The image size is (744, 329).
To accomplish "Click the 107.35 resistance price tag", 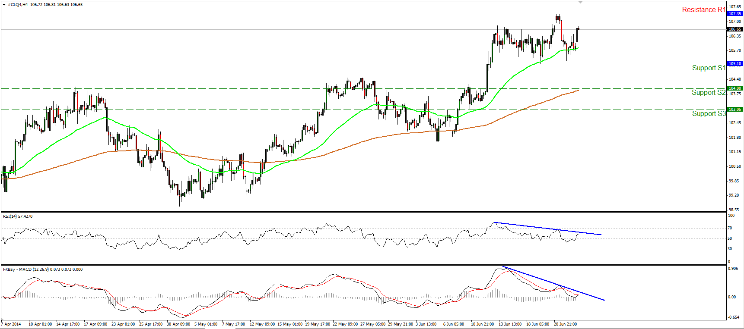I will pos(735,14).
